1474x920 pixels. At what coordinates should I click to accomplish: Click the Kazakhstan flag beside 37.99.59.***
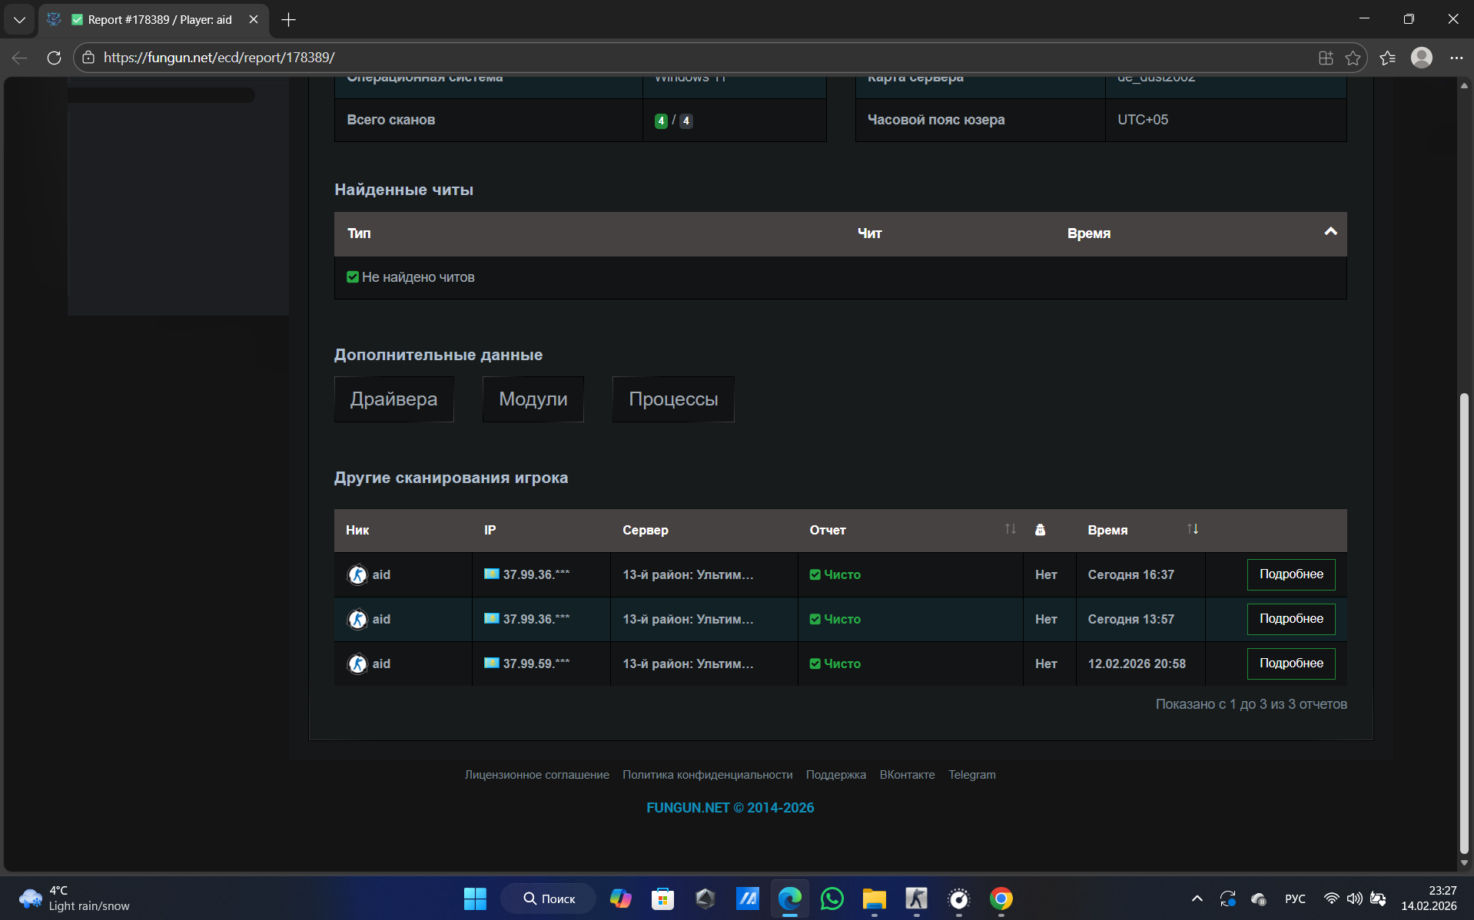[491, 663]
